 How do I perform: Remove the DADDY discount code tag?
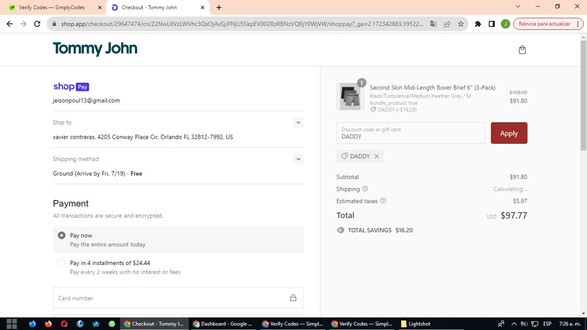pyautogui.click(x=376, y=156)
